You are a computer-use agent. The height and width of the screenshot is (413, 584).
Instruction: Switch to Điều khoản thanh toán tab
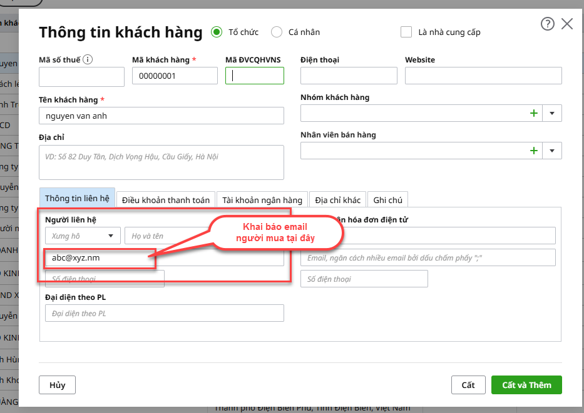click(166, 200)
